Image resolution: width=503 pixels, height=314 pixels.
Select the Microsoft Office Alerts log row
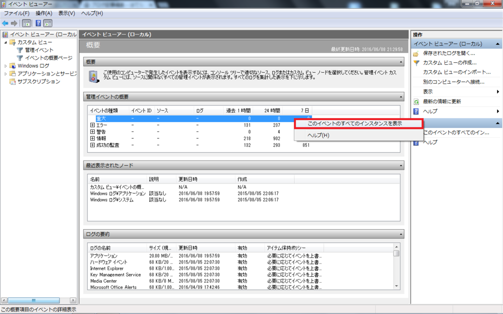[x=206, y=287]
